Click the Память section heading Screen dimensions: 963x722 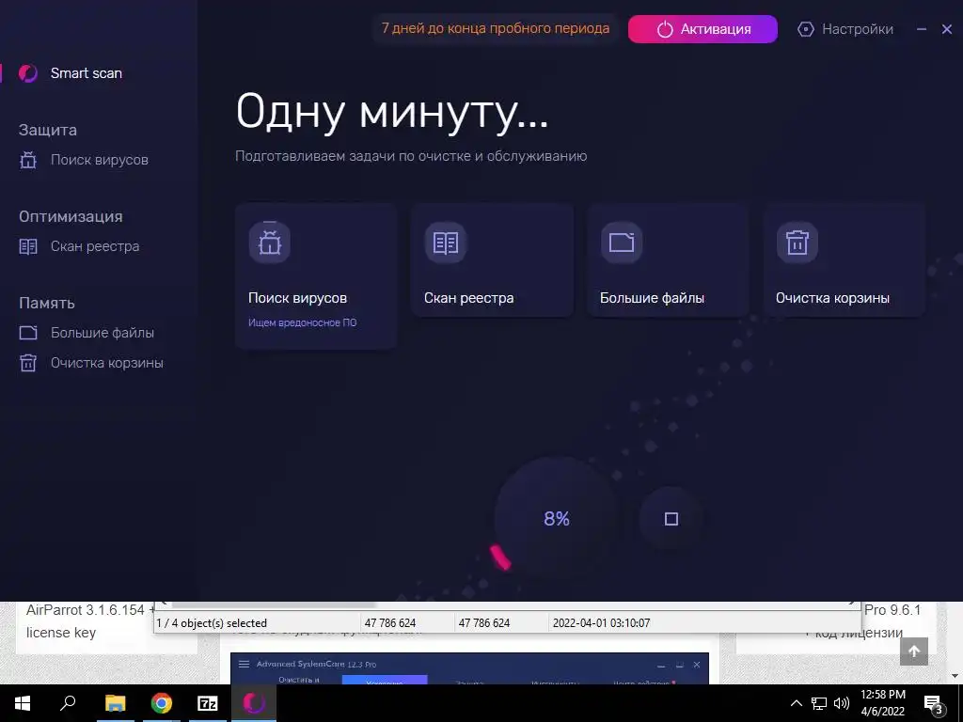47,303
